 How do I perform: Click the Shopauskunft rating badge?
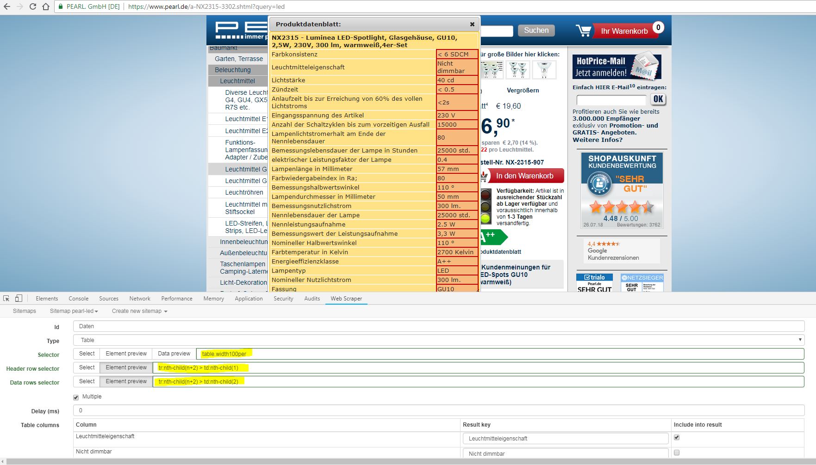tap(622, 190)
